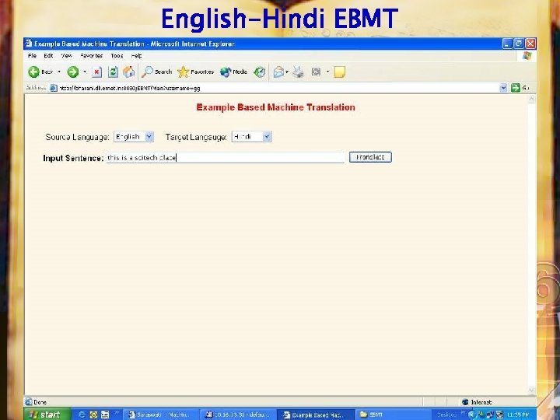Click the 'Example Based Machine Translation' page heading
Image resolution: width=560 pixels, height=420 pixels.
(275, 107)
